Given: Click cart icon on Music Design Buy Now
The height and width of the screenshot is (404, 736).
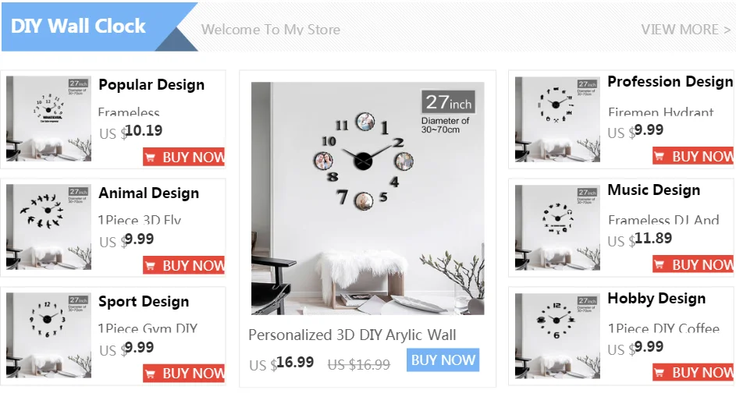Looking at the screenshot, I should point(660,264).
